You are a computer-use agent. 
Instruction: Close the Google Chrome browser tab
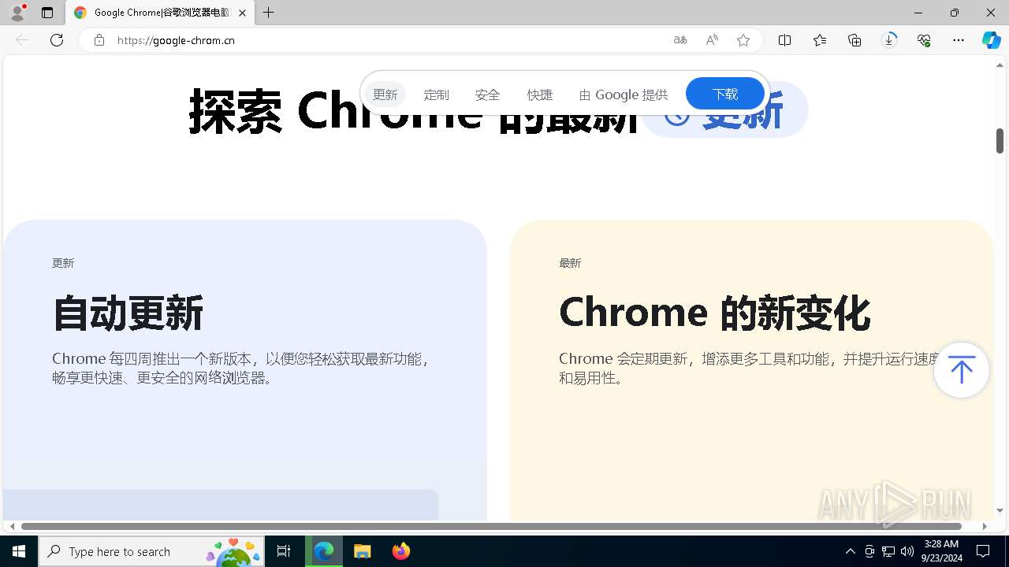(x=242, y=13)
